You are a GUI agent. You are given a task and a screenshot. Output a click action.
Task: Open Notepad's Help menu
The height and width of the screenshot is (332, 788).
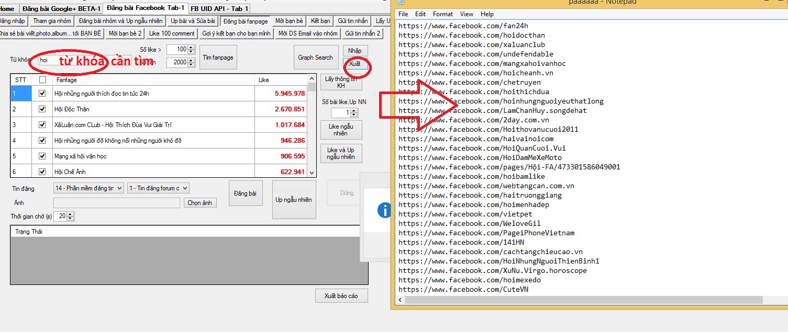point(487,14)
